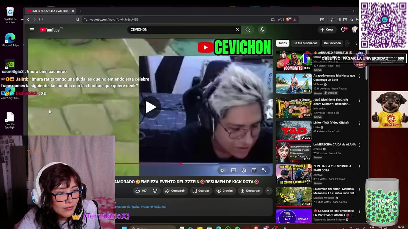This screenshot has width=408, height=229.
Task: Open the Brave Rewards triangle icon
Action: (295, 19)
